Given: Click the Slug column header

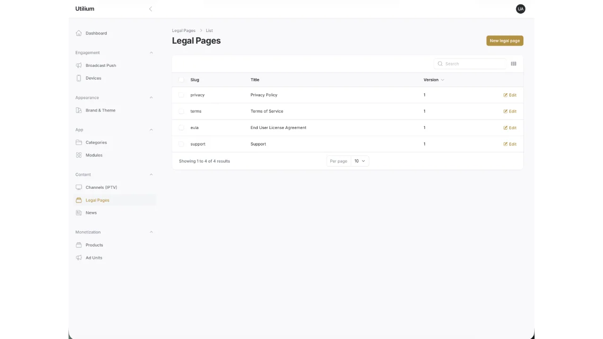Looking at the screenshot, I should tap(195, 80).
